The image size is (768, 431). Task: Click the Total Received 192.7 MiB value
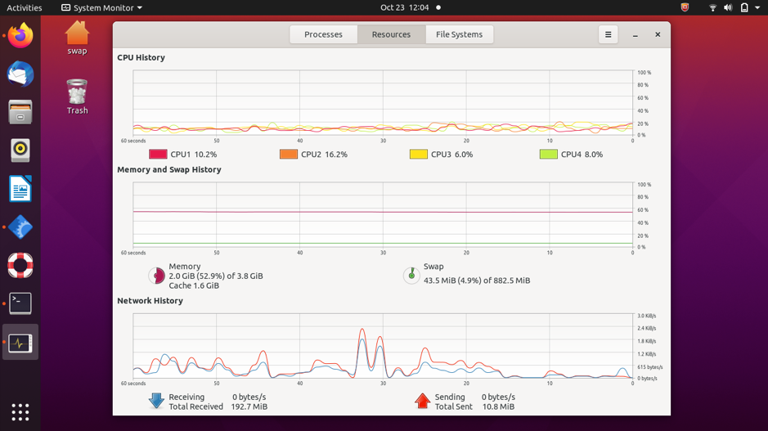click(249, 406)
